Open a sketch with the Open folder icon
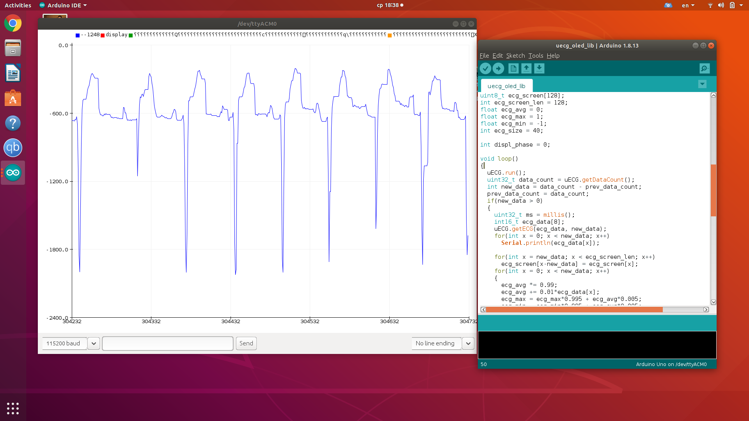This screenshot has height=421, width=749. point(526,68)
